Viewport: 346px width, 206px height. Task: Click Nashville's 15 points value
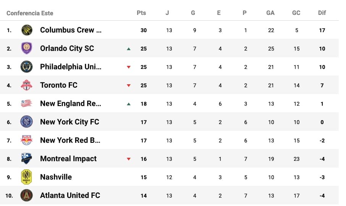pos(144,177)
